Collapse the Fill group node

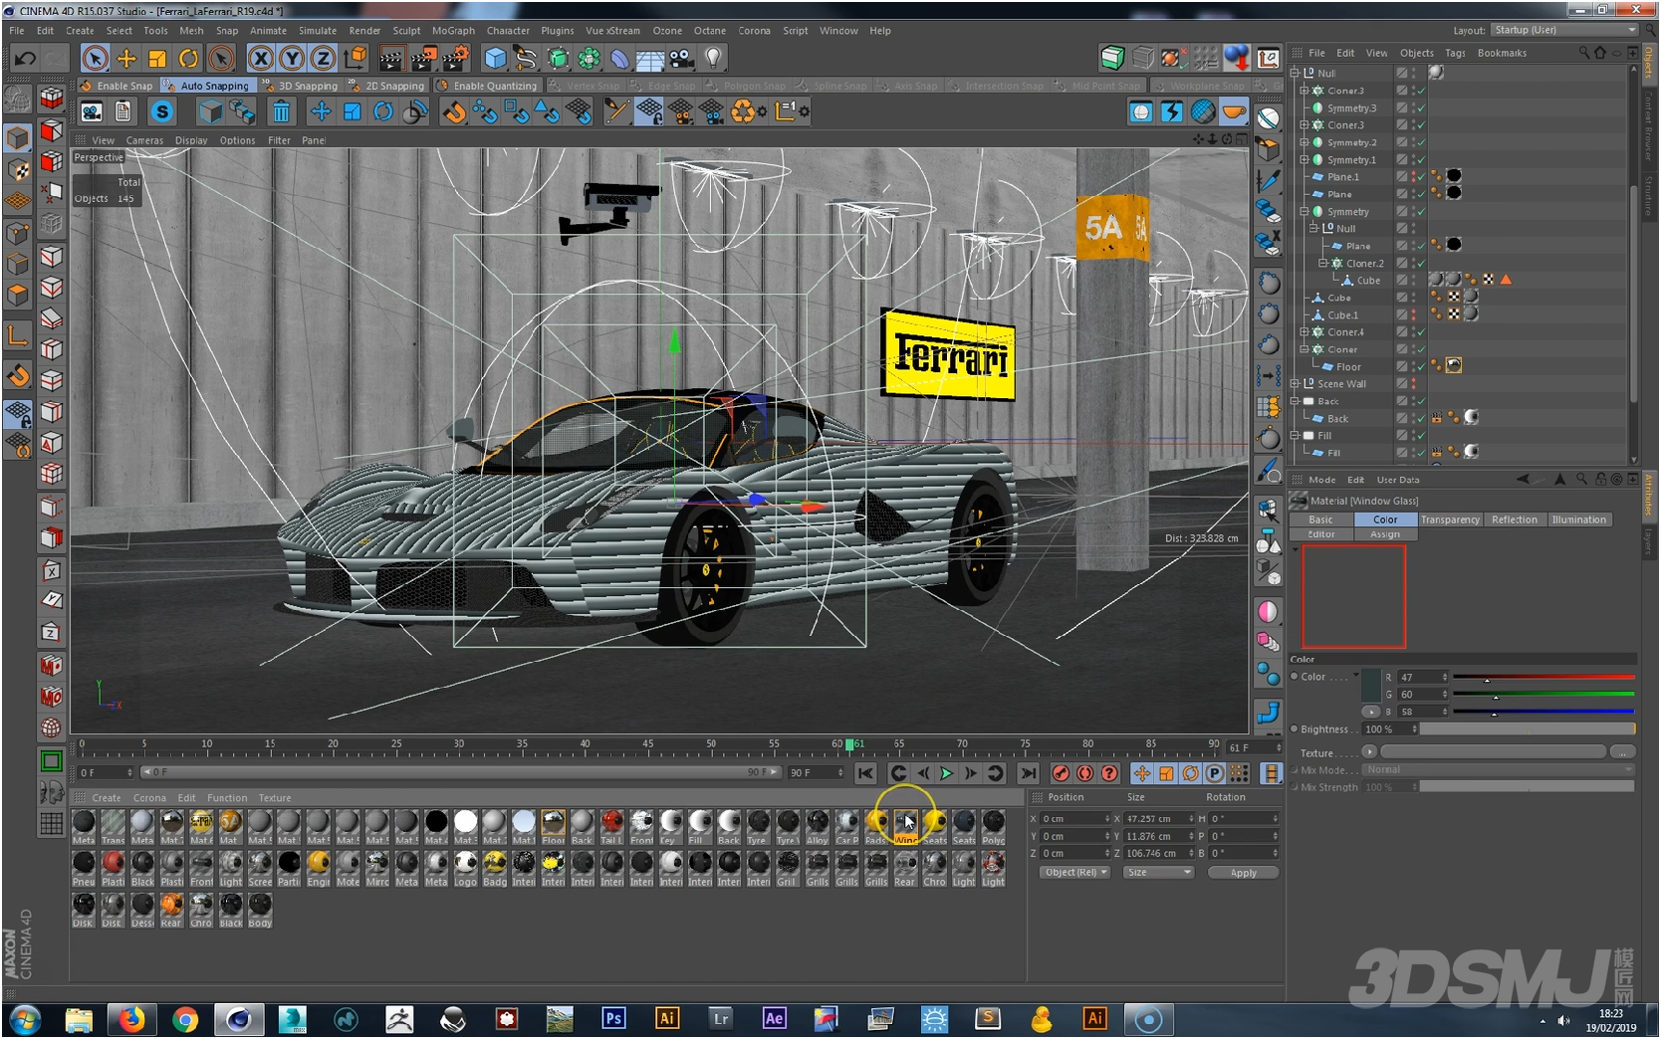1295,436
